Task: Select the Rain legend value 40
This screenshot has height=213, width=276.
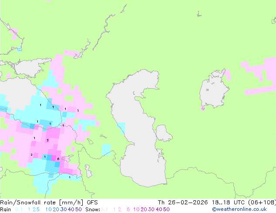Action: click(71, 210)
